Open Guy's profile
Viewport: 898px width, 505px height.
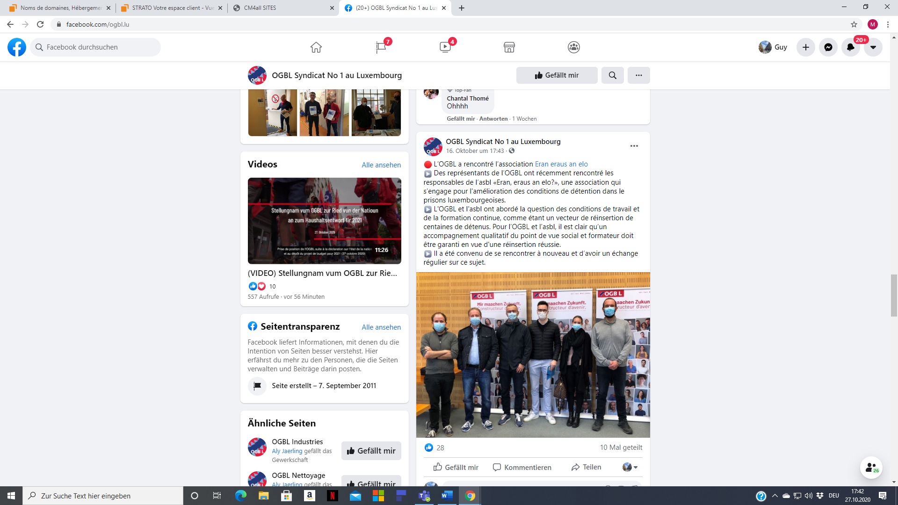[774, 47]
